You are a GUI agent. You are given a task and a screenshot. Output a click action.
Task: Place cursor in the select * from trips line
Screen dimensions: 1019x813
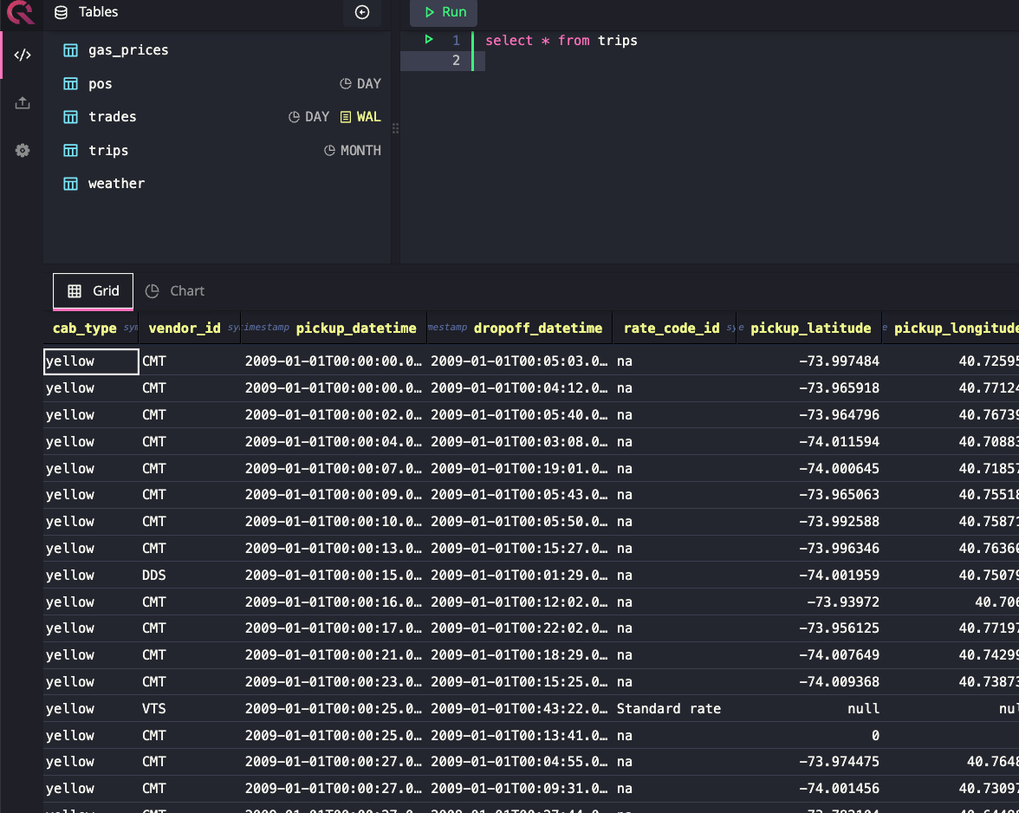pos(561,40)
